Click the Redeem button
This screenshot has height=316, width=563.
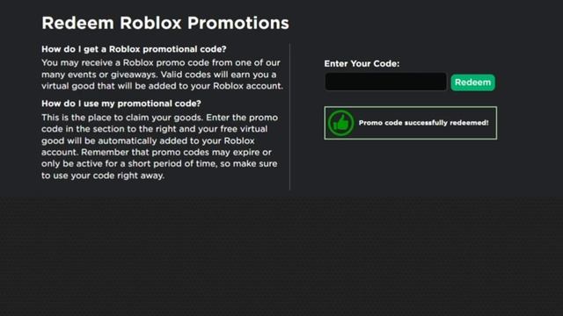pyautogui.click(x=472, y=83)
